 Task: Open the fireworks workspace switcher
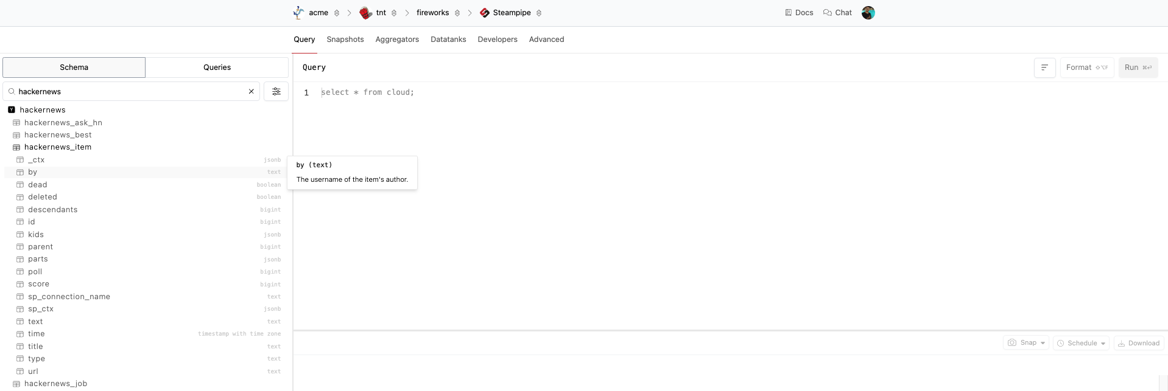point(457,13)
